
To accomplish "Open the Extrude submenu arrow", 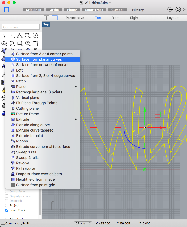I will tap(75, 119).
